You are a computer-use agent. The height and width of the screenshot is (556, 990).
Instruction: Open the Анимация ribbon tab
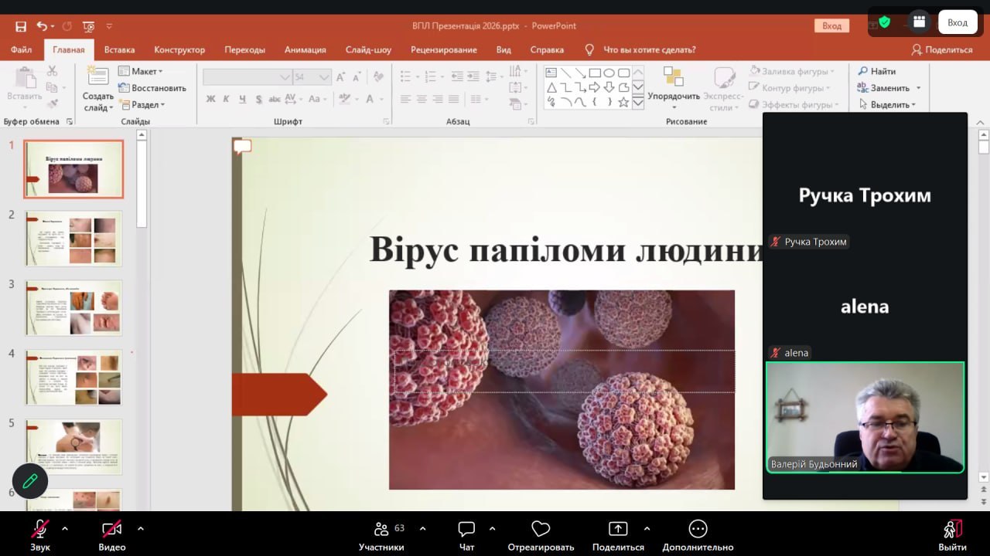305,49
